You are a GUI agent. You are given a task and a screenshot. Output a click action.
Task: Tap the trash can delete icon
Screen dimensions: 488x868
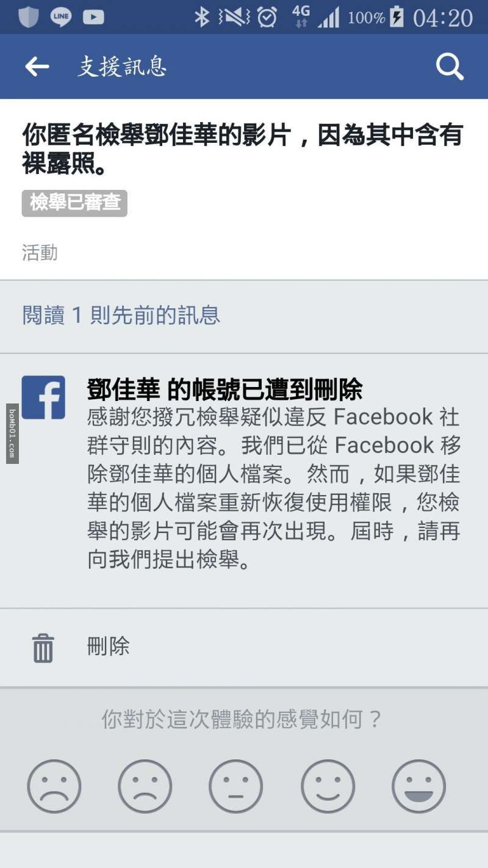pos(43,648)
